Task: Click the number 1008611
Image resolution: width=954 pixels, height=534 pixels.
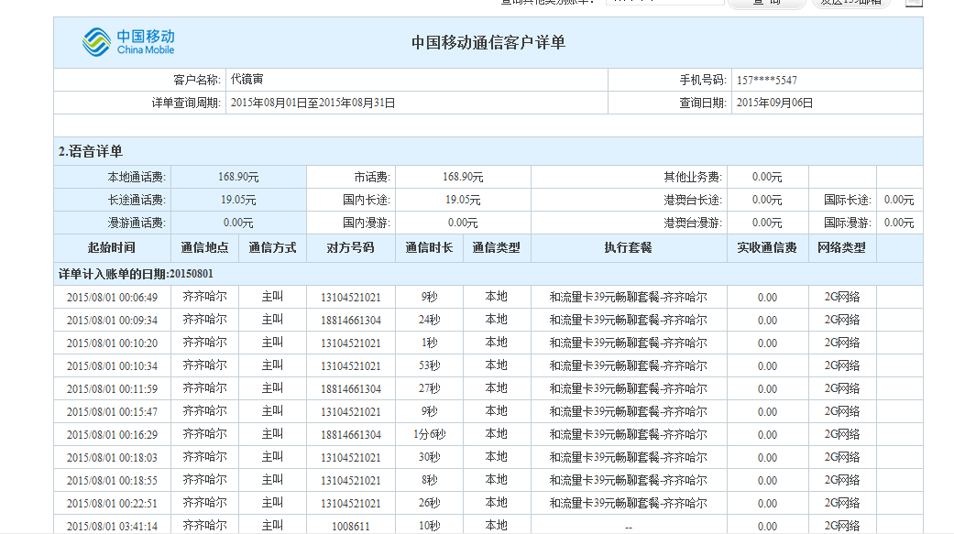Action: click(350, 526)
